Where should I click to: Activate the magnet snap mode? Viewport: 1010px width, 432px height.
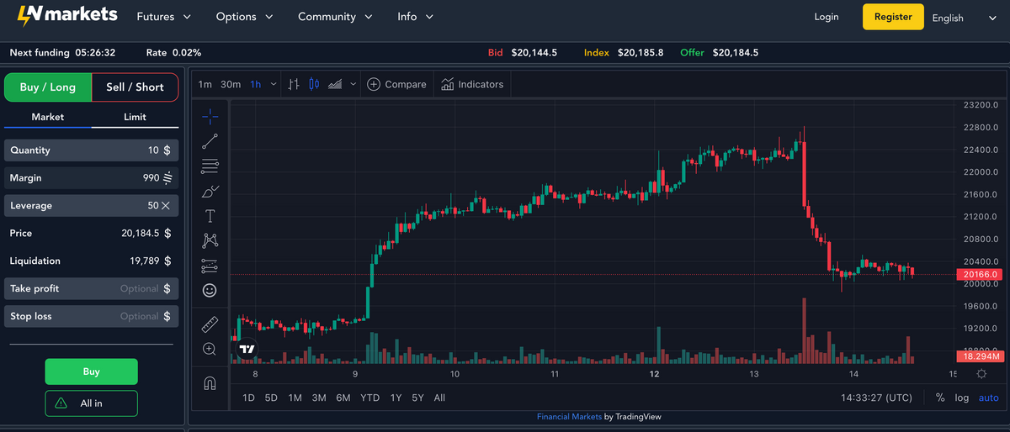(x=210, y=383)
